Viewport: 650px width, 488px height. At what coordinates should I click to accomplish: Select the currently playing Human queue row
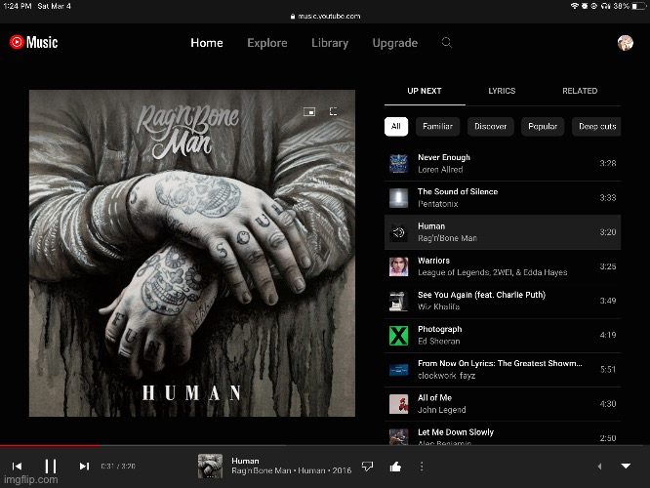tap(503, 232)
